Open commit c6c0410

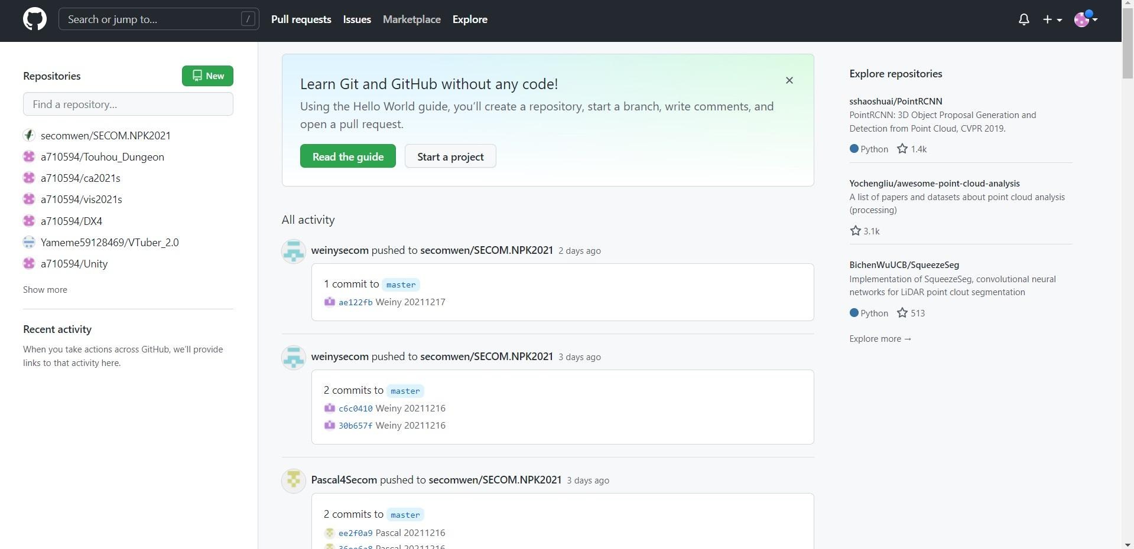(356, 409)
